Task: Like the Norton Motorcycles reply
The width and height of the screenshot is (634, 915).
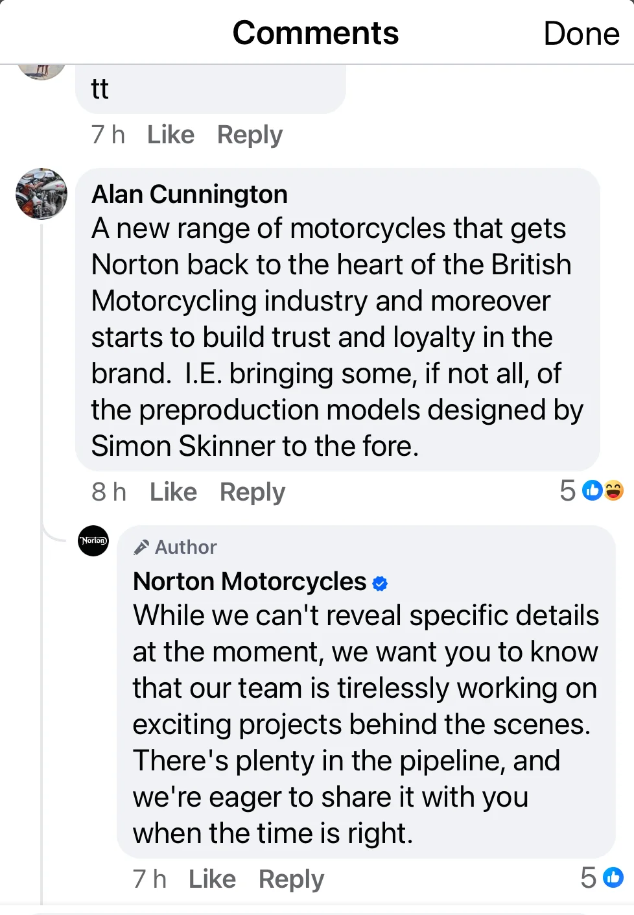Action: click(x=212, y=879)
